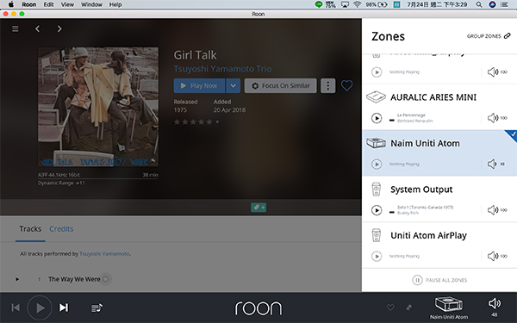Click the Focus On Similar button
517x323 pixels.
(x=281, y=85)
